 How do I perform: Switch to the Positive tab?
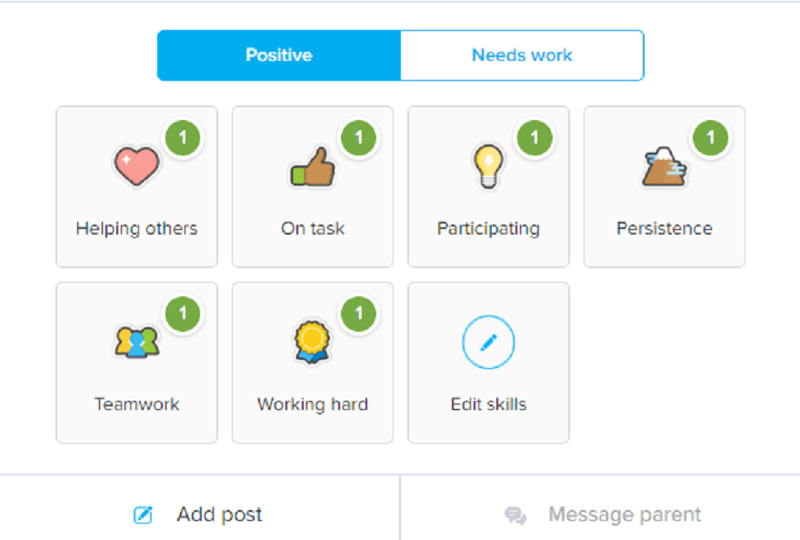(278, 55)
